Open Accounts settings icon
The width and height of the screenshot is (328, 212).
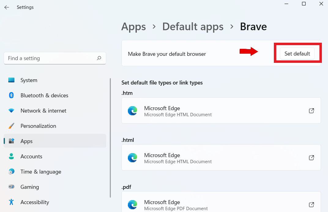pyautogui.click(x=11, y=156)
